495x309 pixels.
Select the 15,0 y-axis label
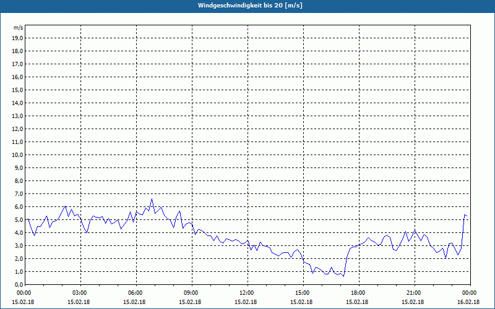point(18,90)
